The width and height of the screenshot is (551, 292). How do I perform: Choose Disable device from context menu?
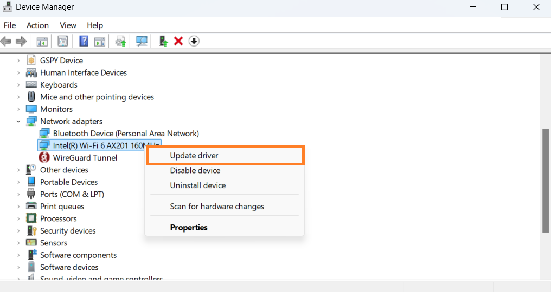225,170
